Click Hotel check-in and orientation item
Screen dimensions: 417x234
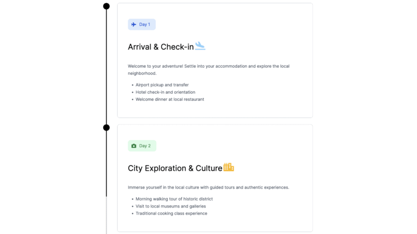[x=166, y=92]
